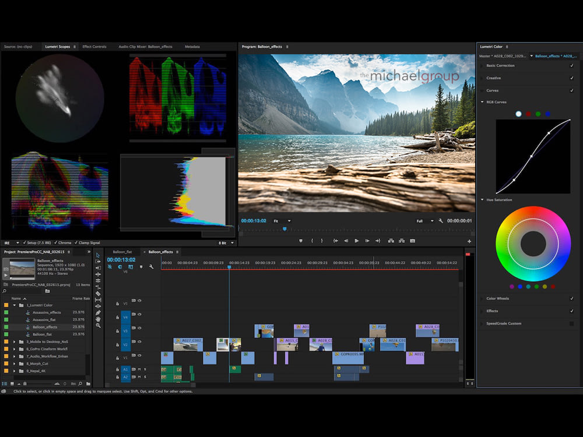Open the IRE units dropdown
This screenshot has width=583, height=437.
[x=12, y=242]
